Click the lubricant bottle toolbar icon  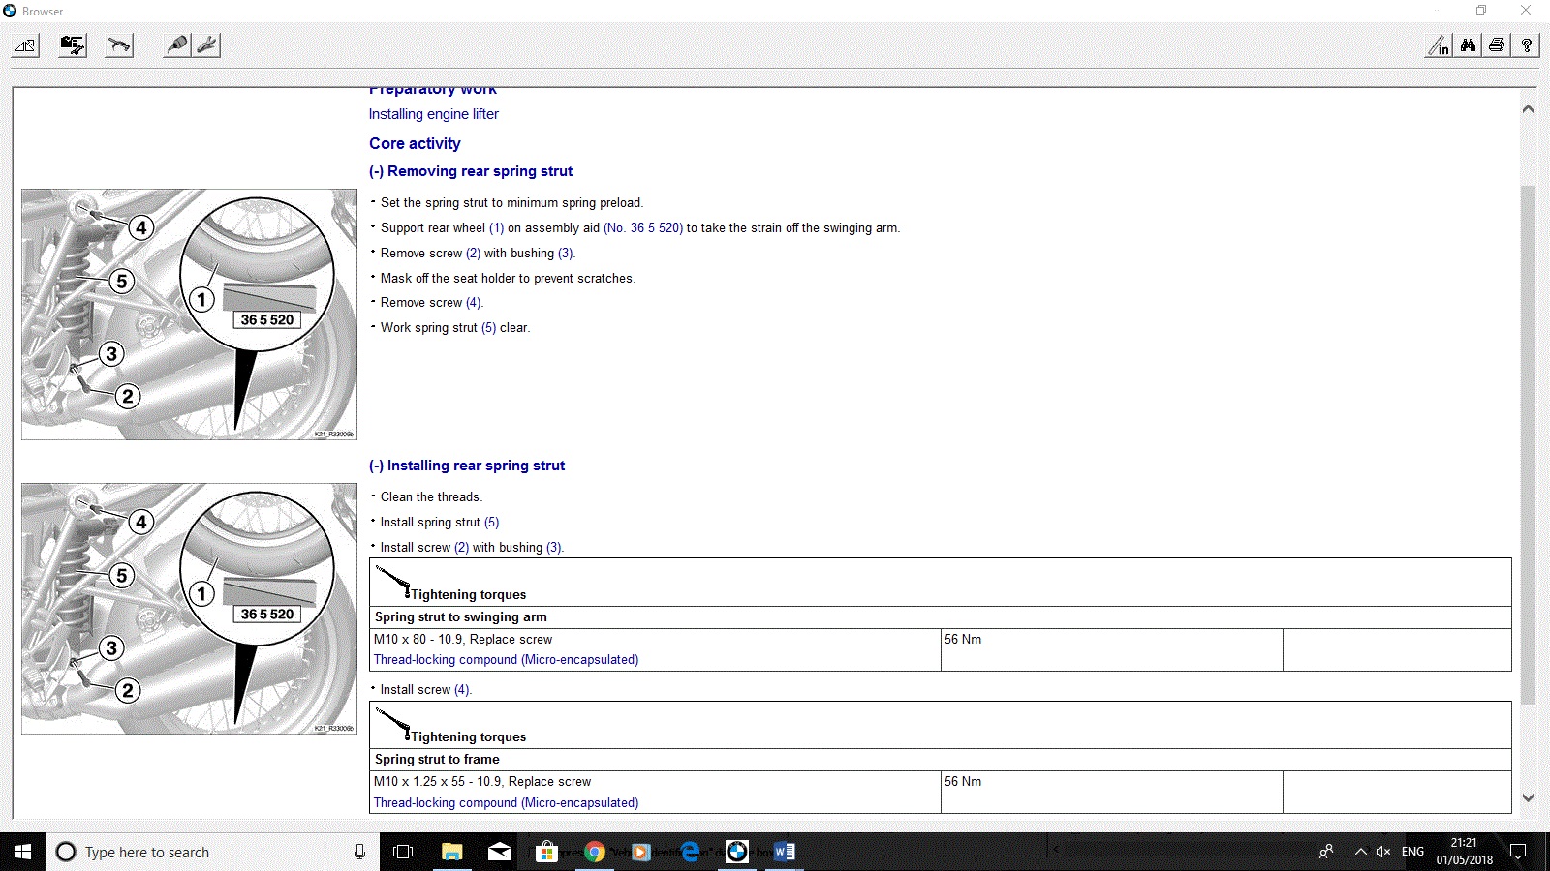[177, 45]
